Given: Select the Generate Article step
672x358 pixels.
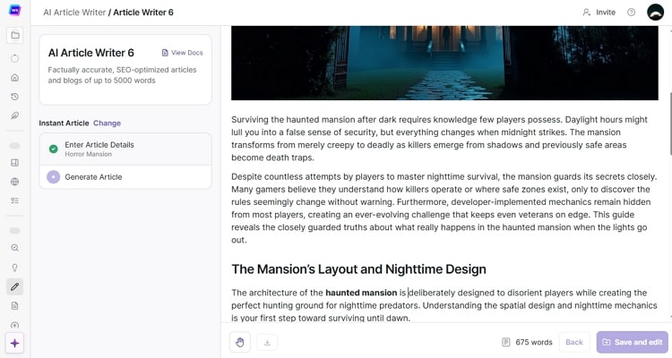Looking at the screenshot, I should pyautogui.click(x=125, y=177).
